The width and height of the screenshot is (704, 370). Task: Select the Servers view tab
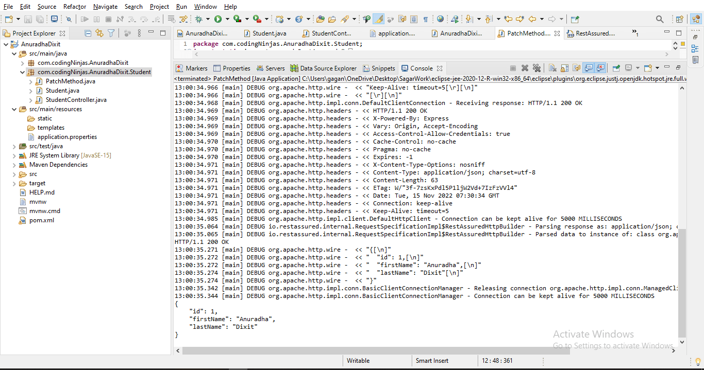(271, 67)
